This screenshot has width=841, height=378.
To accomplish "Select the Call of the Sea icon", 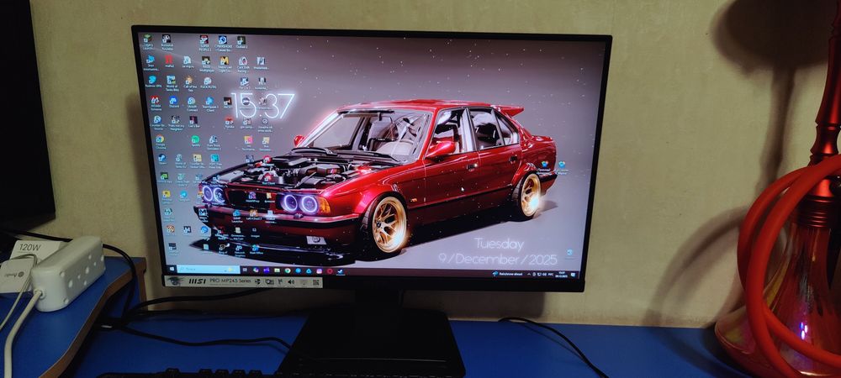I will click(x=190, y=83).
